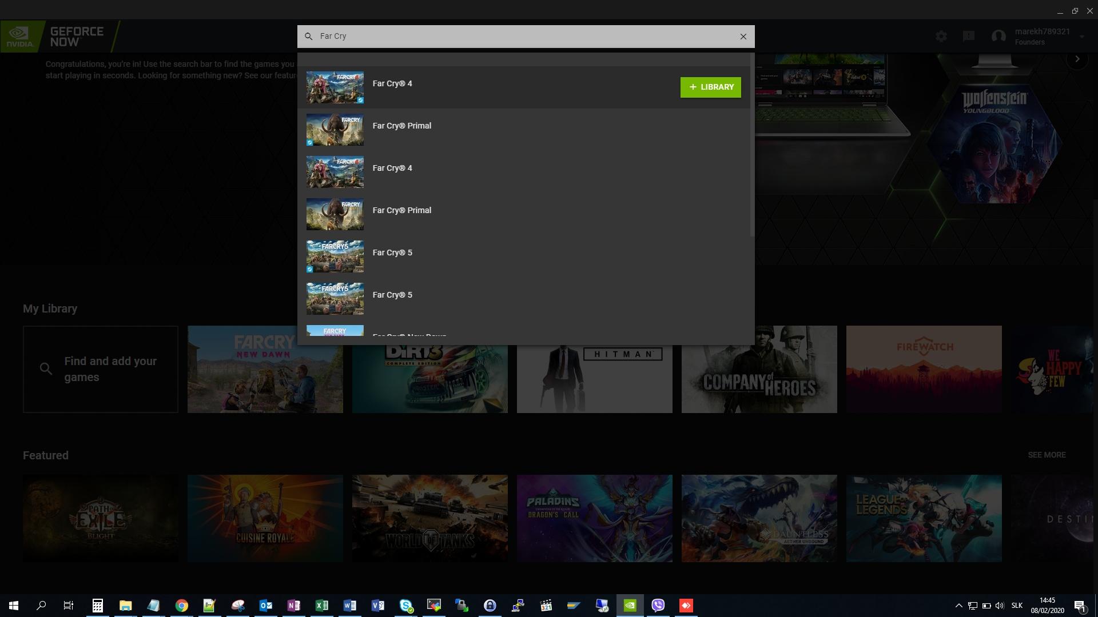Click the user avatar icon
Screen dimensions: 1098x617
click(998, 37)
